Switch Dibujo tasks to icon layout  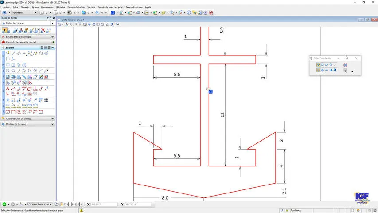click(42, 48)
